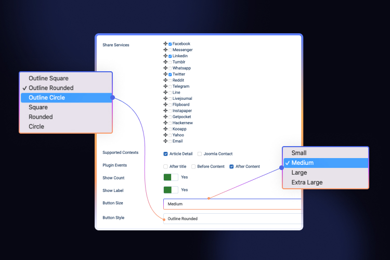Choose Outline Square style option
Image resolution: width=390 pixels, height=260 pixels.
(x=66, y=79)
